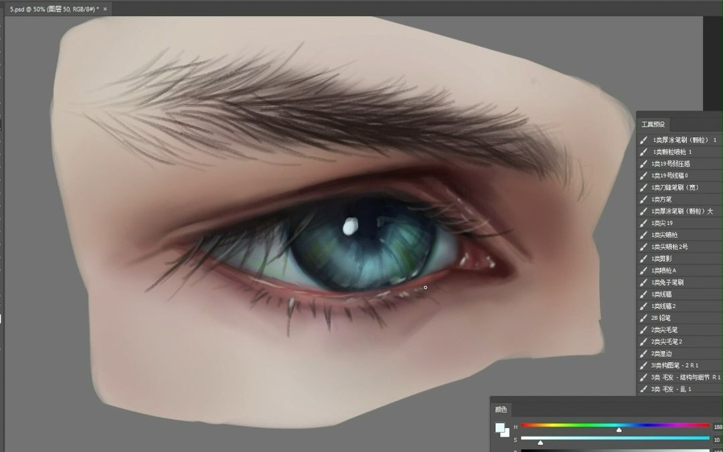Viewport: 723px width, 452px height.
Task: Pick the 1类线稿 preset without number
Action: click(x=680, y=294)
